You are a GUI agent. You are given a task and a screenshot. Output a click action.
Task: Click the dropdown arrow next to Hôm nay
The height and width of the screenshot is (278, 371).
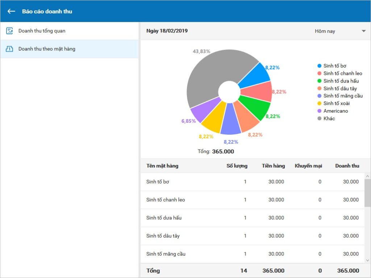364,31
